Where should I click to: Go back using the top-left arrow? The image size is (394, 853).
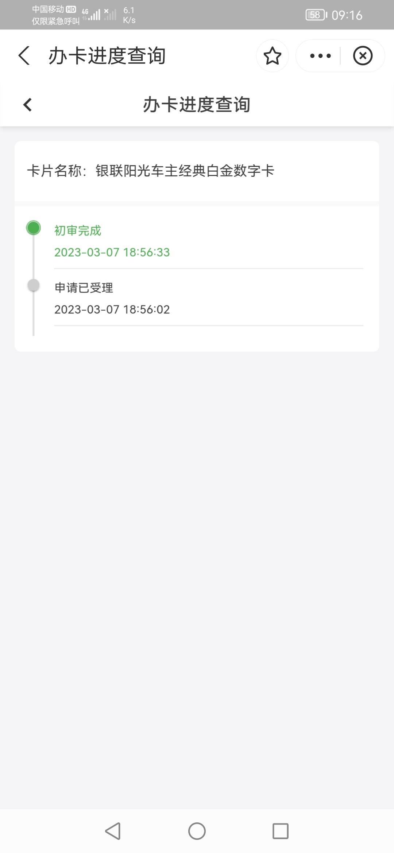(24, 56)
